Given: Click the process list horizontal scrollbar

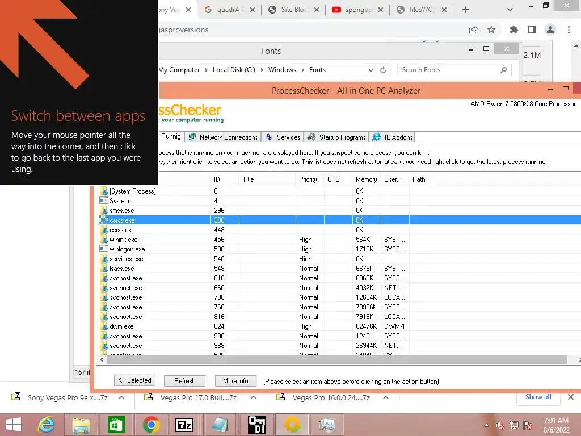Looking at the screenshot, I should coord(336,359).
